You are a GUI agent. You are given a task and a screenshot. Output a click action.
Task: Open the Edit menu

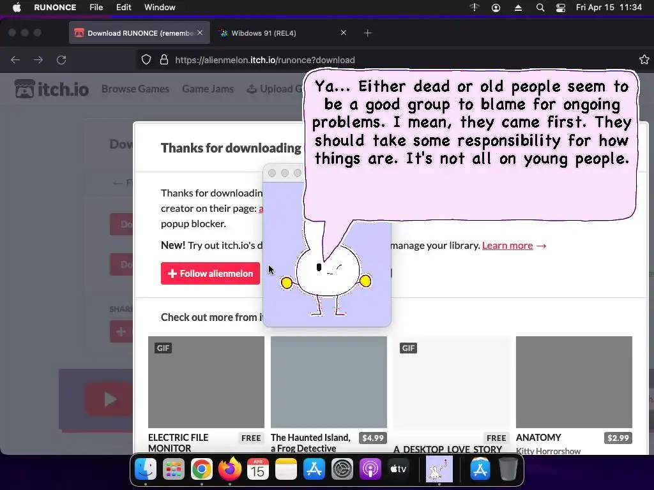pos(123,8)
